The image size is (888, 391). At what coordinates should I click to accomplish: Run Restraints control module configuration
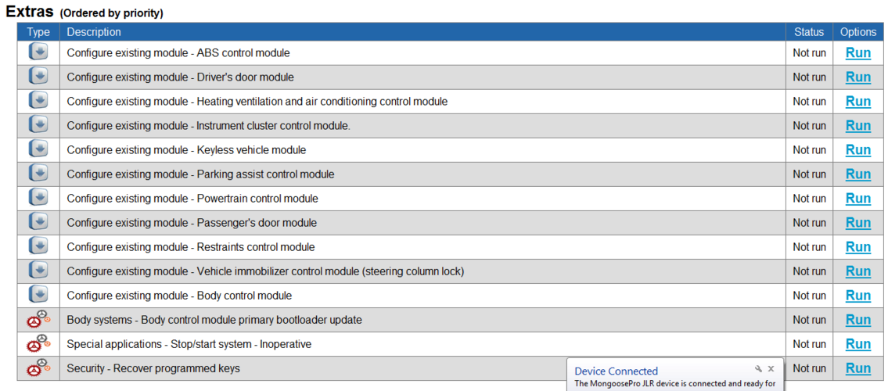click(x=858, y=246)
